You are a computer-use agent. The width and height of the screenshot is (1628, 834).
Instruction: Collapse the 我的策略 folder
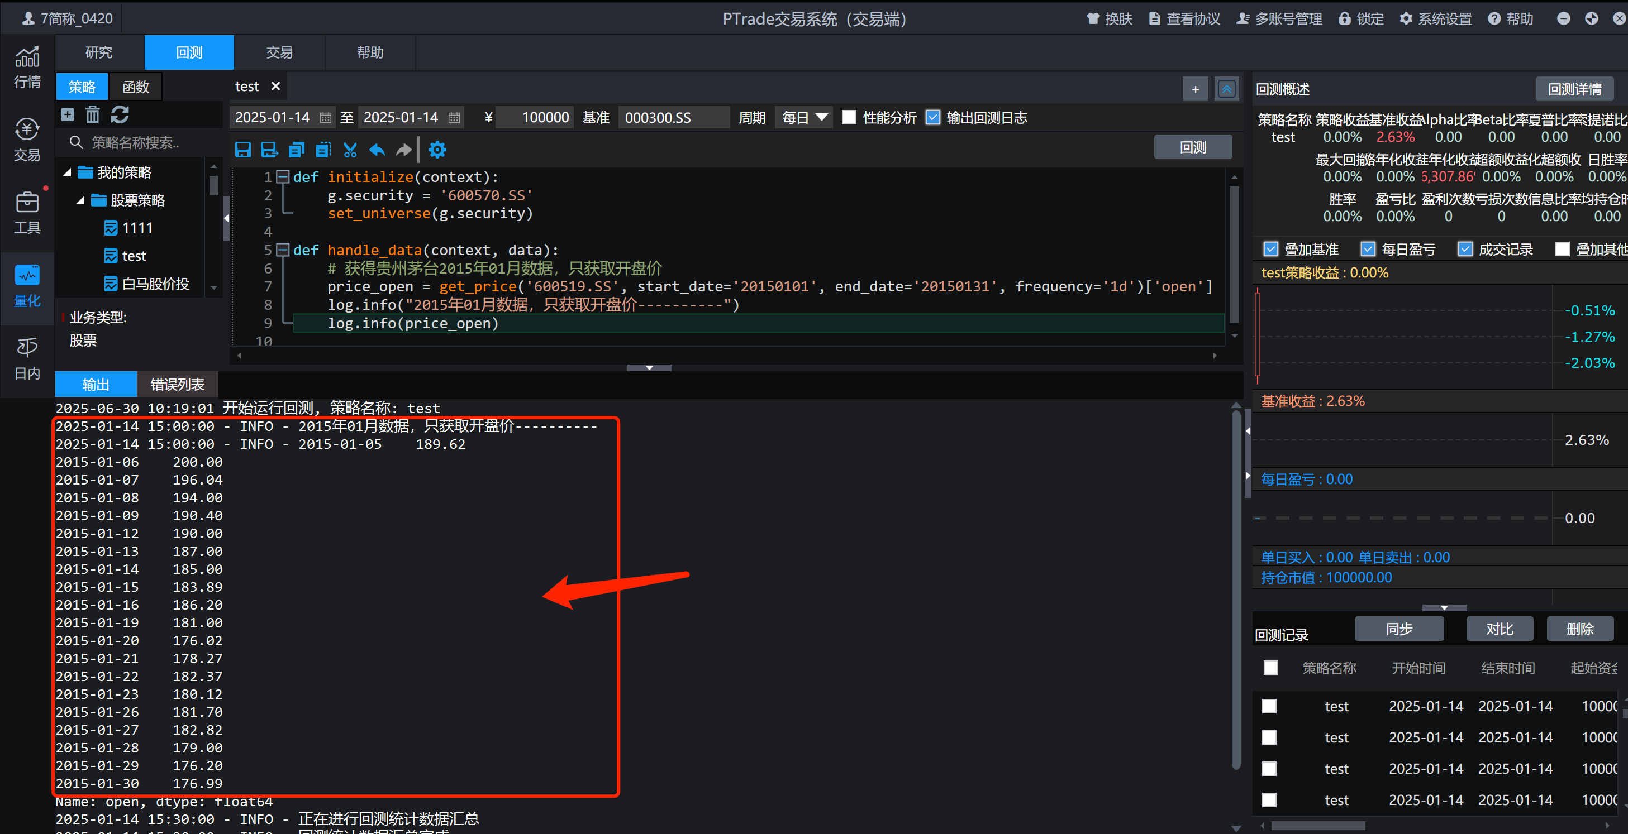pyautogui.click(x=67, y=172)
